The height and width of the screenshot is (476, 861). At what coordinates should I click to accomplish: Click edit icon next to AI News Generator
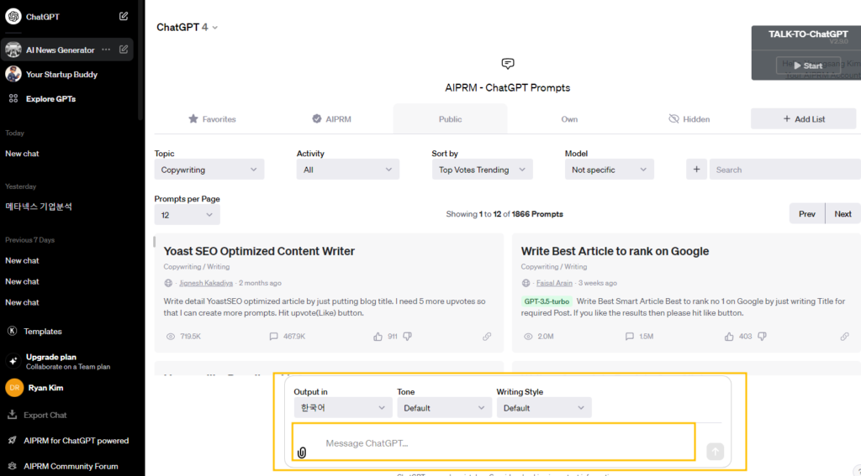[124, 50]
